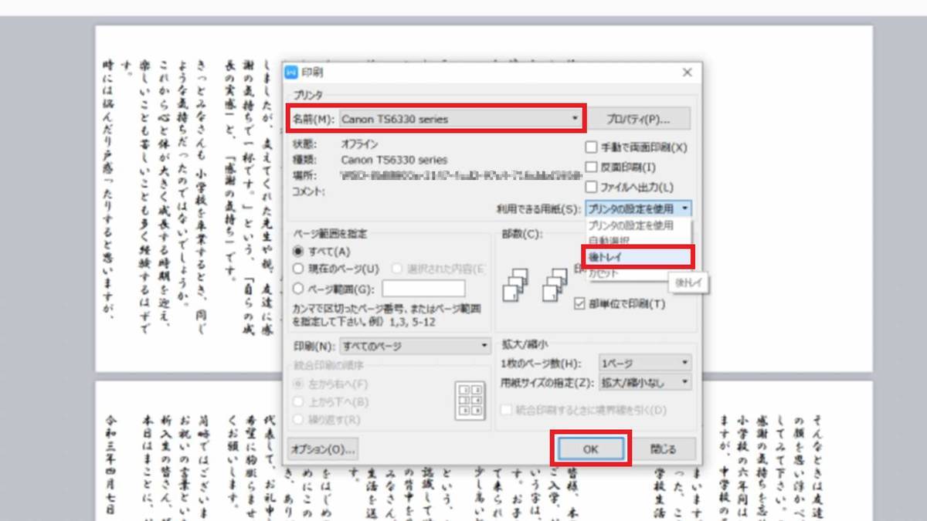Click the プロパティ(P)... button
This screenshot has height=521, width=927.
[x=638, y=119]
